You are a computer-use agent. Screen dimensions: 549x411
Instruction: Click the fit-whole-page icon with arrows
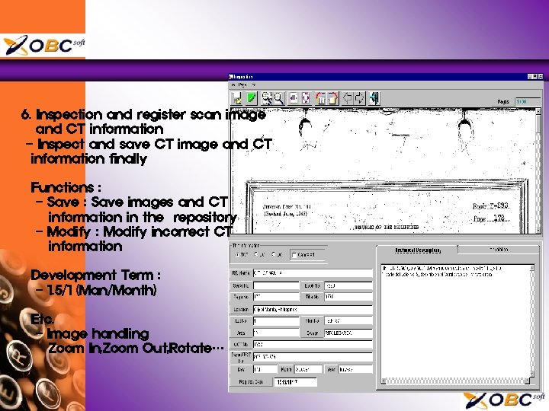(x=306, y=98)
